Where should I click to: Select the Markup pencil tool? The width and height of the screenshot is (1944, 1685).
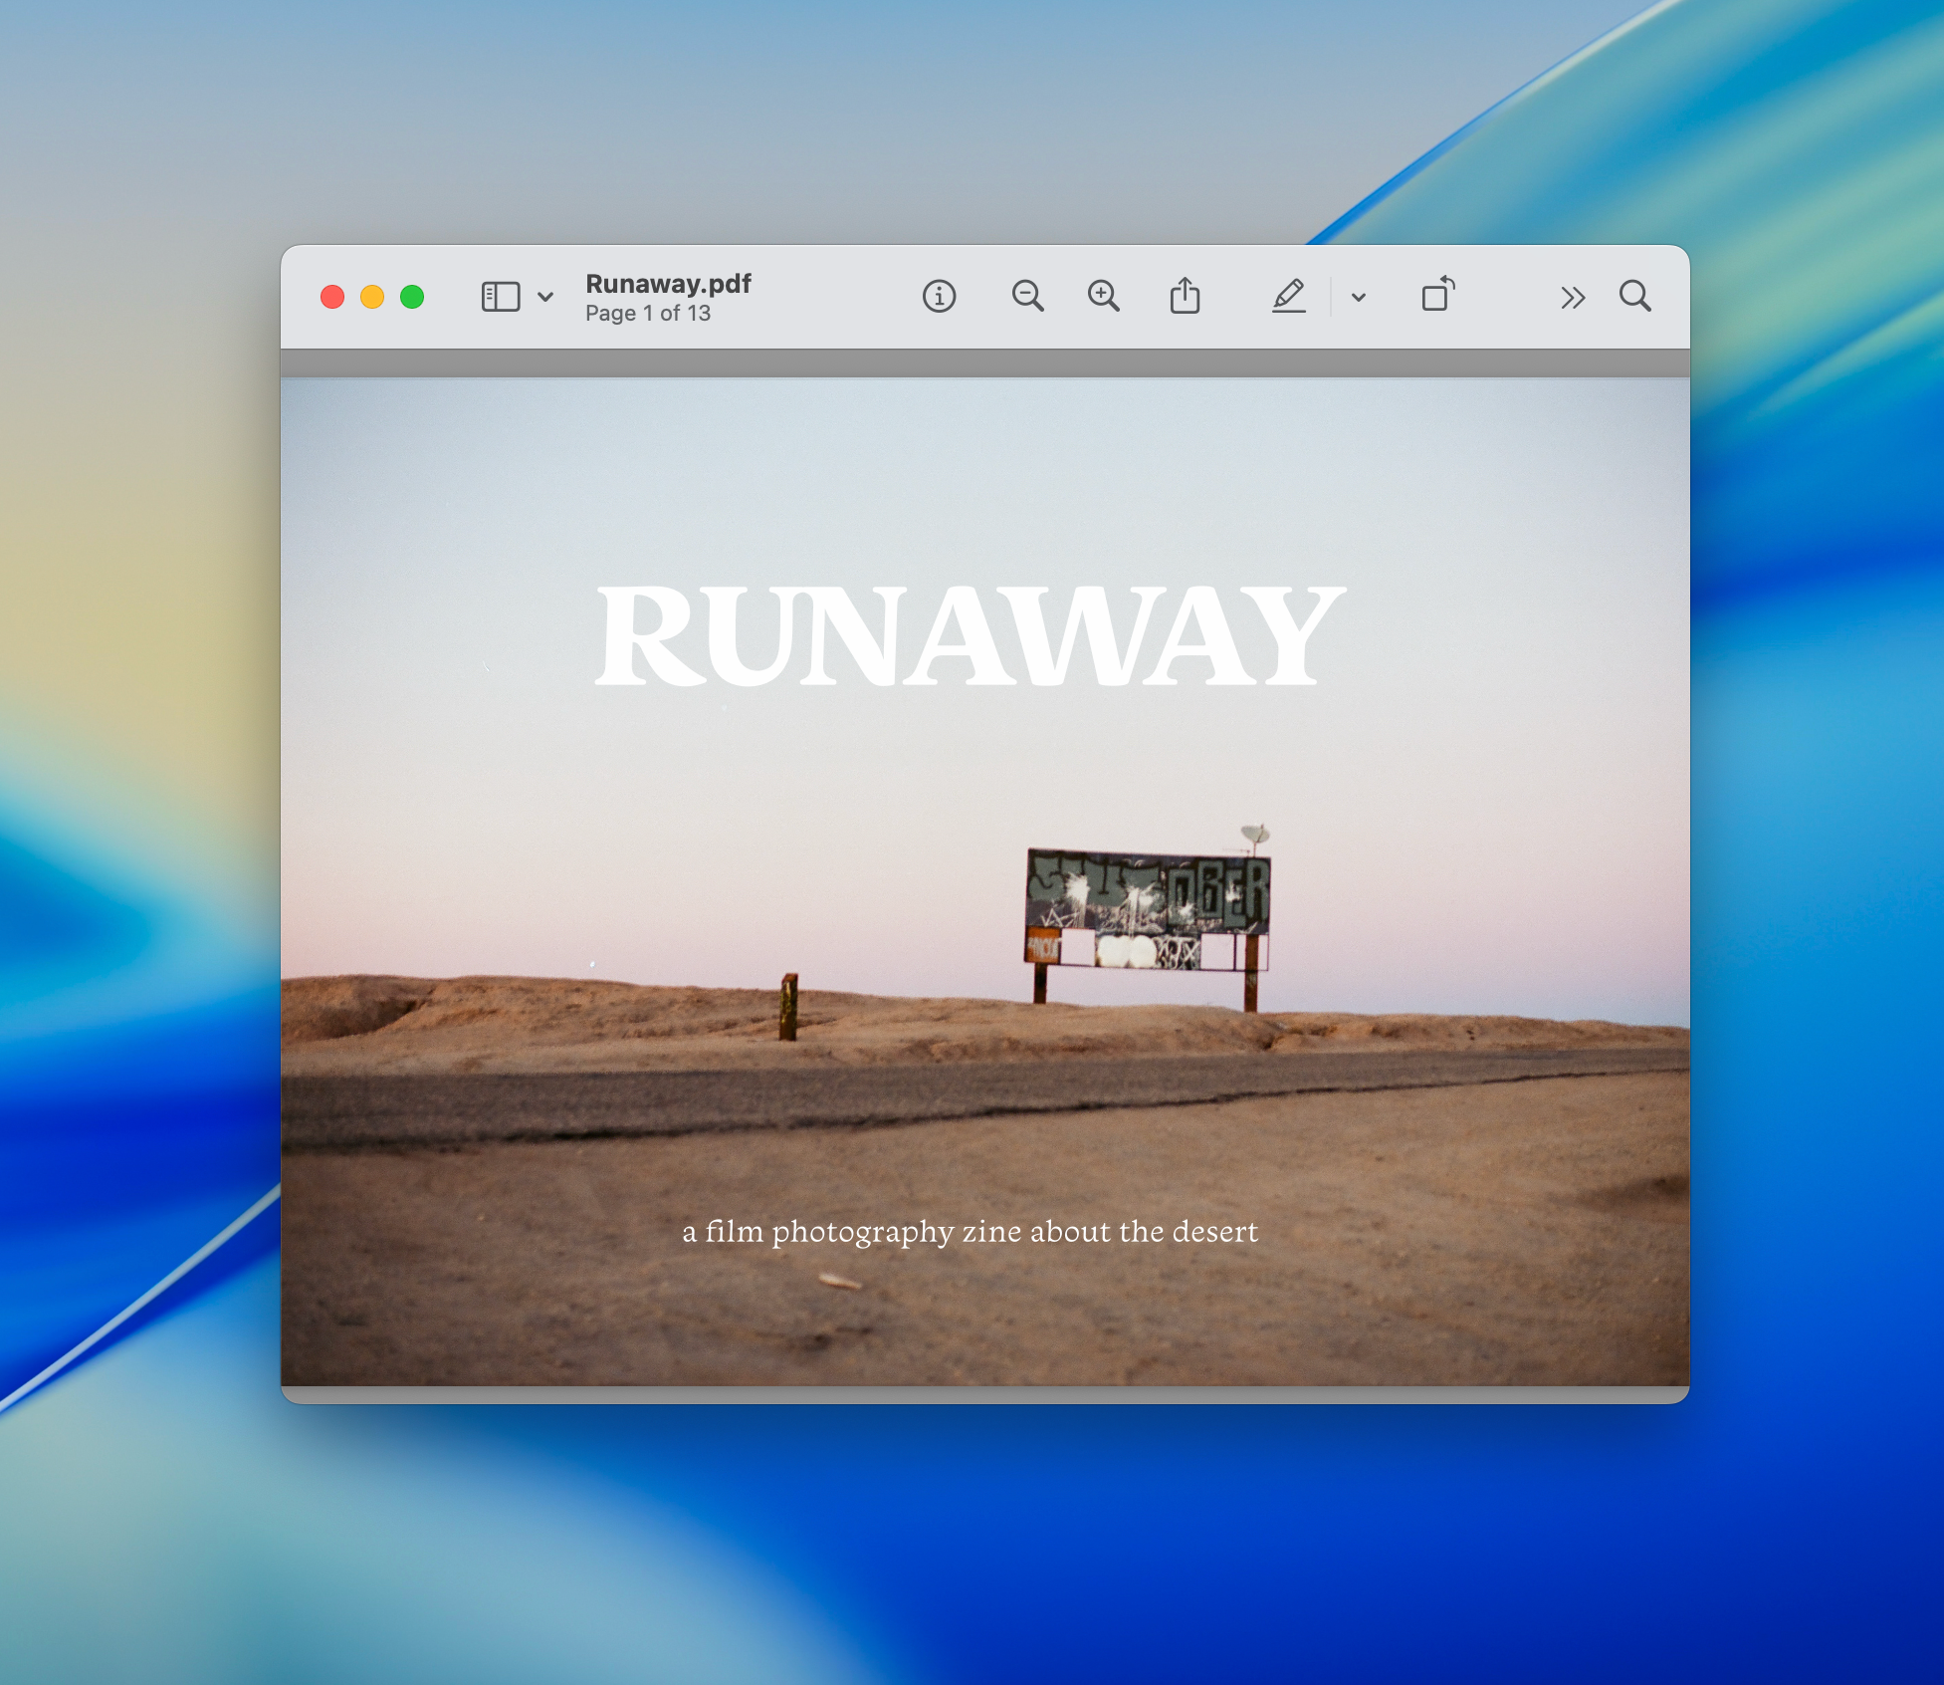click(1290, 296)
